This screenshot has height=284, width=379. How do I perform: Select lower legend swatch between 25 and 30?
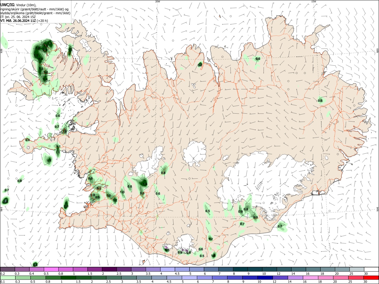tap(355, 277)
